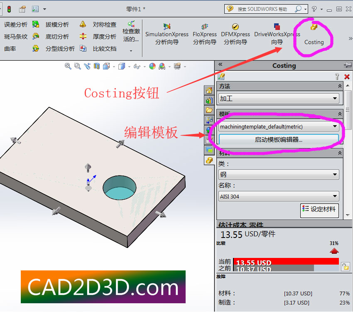This screenshot has width=353, height=312.
Task: Click Zoom to Fit in view toolbar
Action: 68,66
